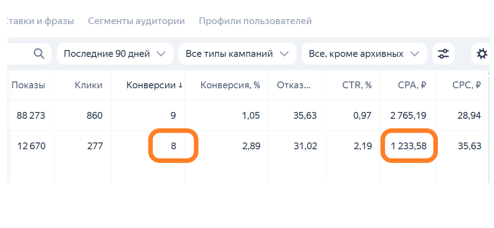Open the filter sliders settings icon
Screen dimensions: 494x228
(x=443, y=54)
